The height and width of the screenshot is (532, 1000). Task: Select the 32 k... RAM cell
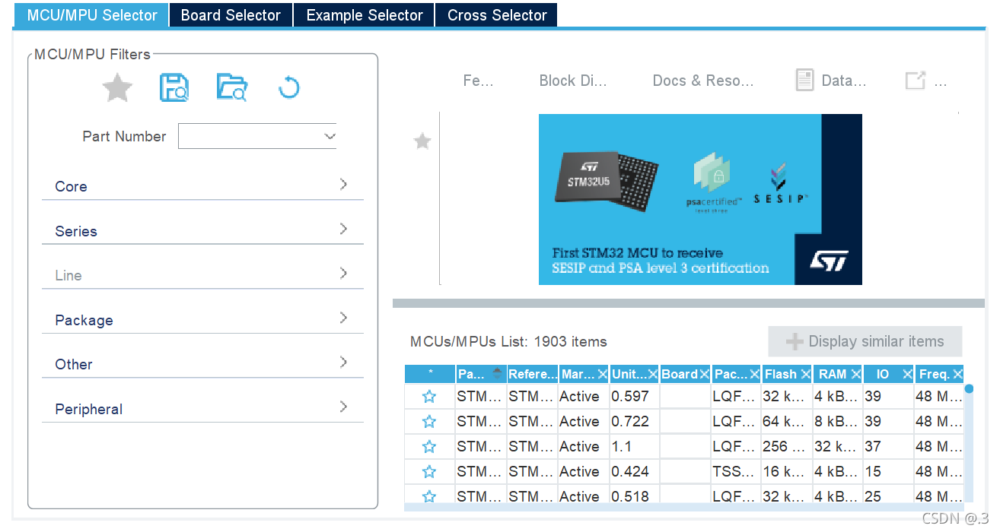pos(837,446)
